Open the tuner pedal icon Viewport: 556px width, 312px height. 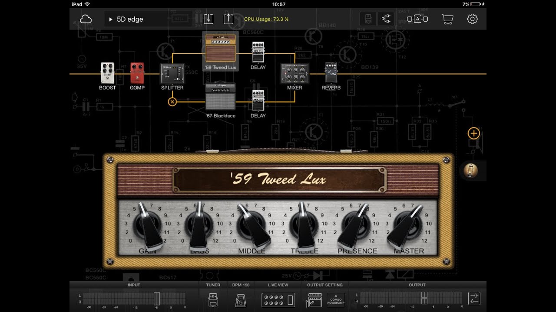coord(213,300)
